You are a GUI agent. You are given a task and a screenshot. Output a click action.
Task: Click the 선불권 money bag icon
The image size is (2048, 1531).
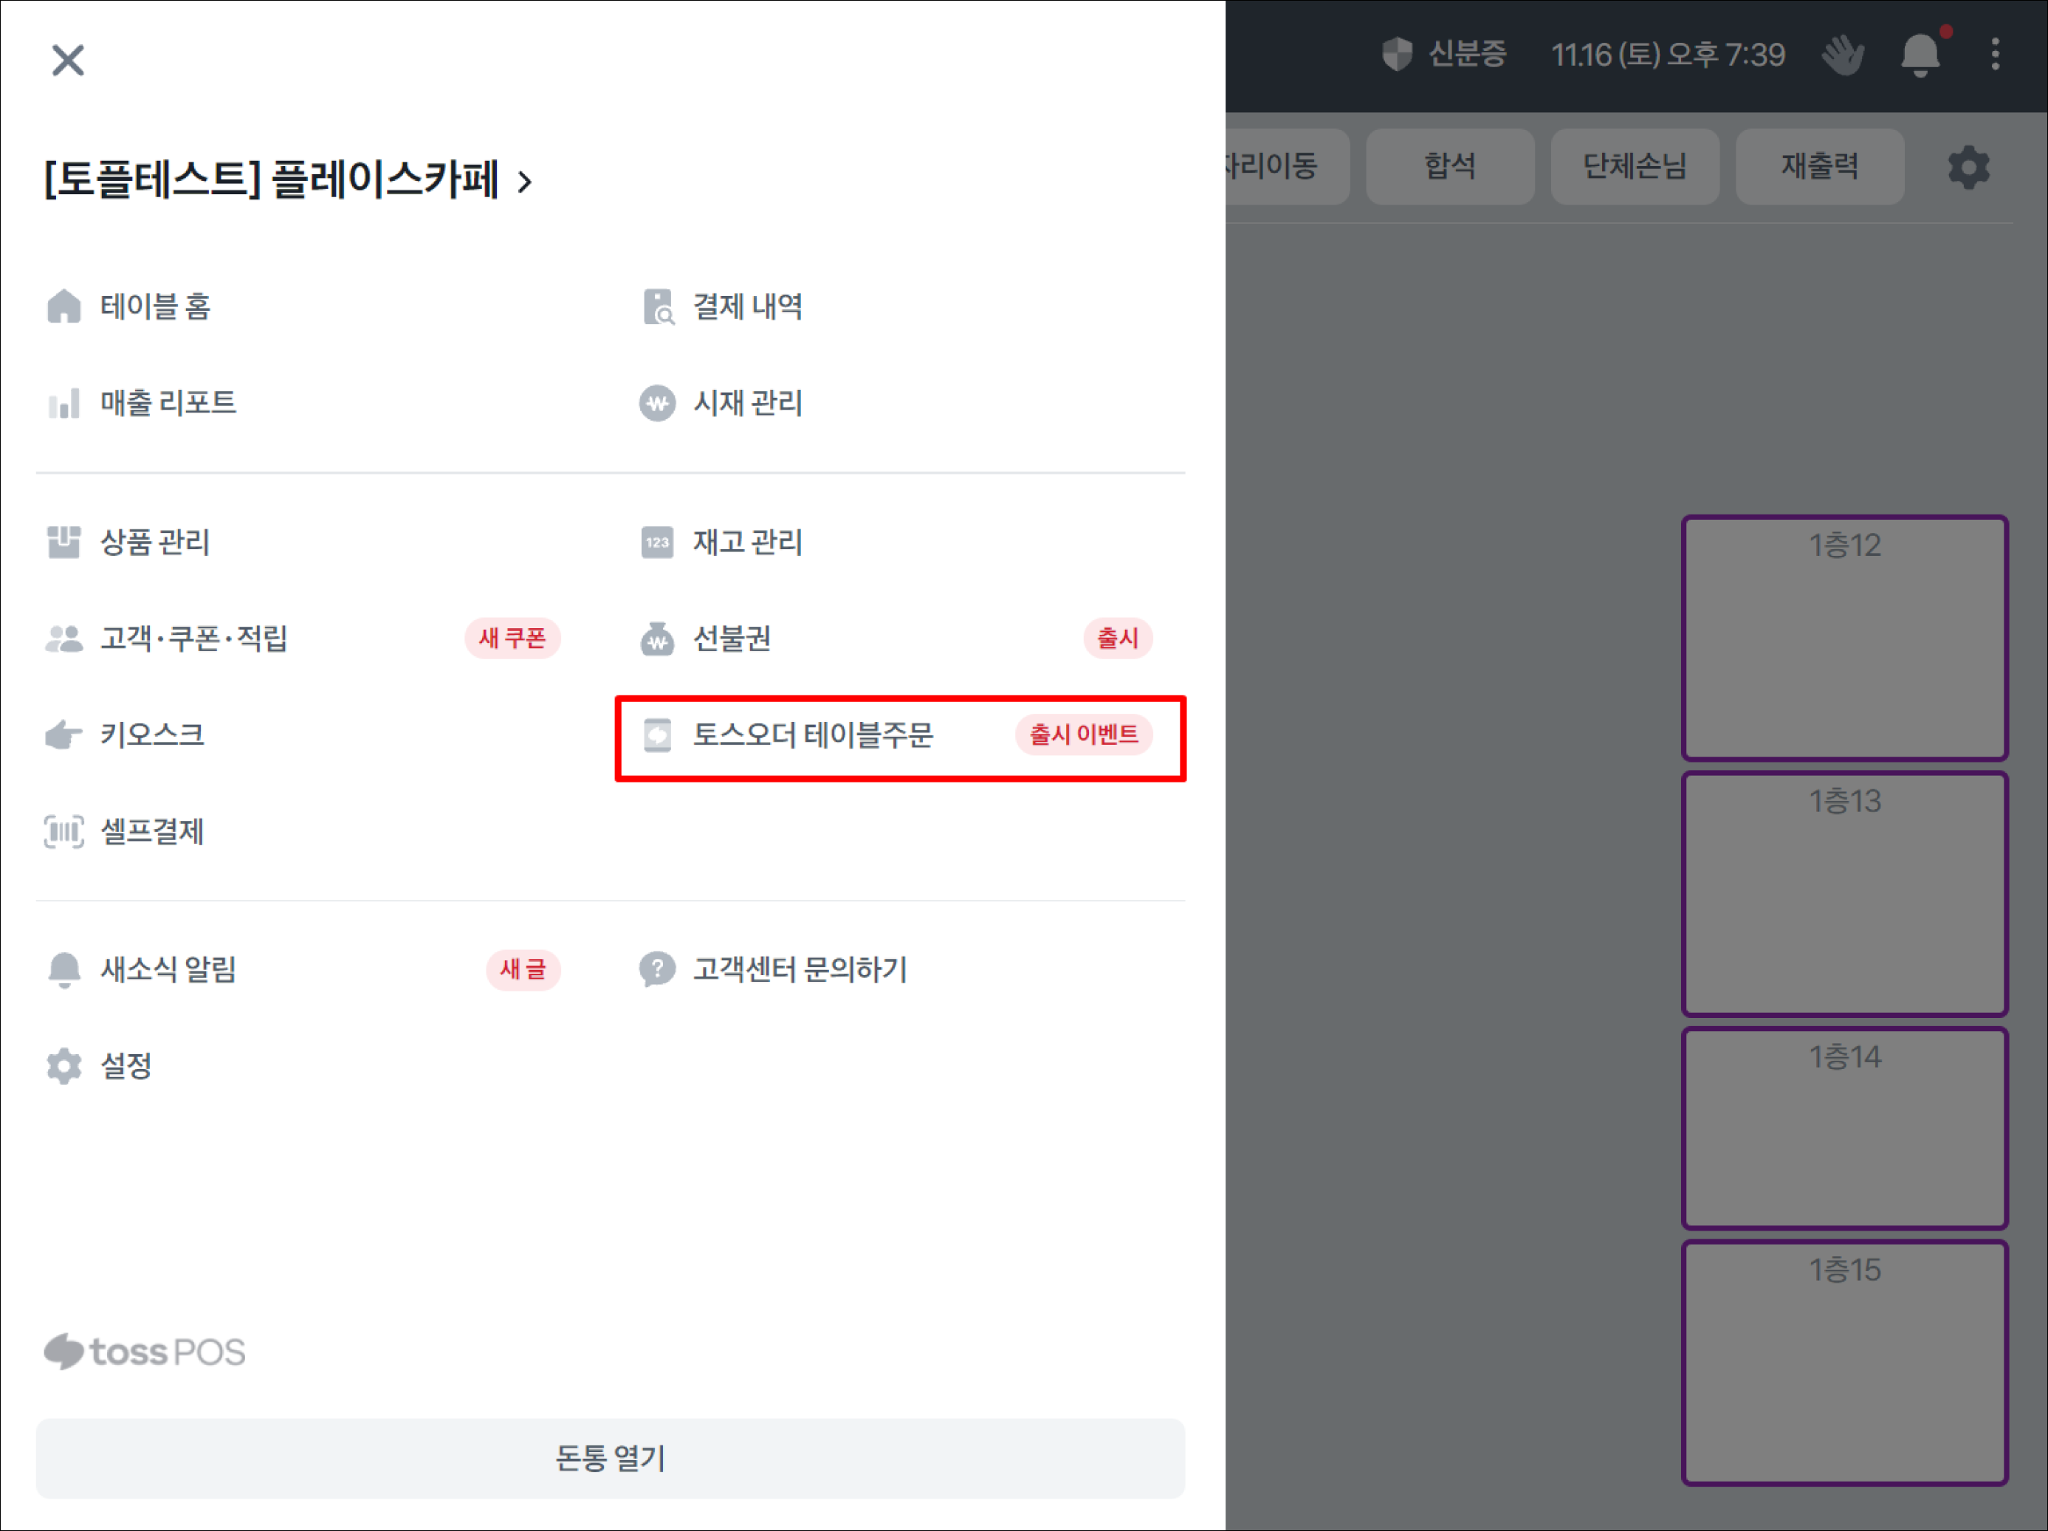pos(657,639)
